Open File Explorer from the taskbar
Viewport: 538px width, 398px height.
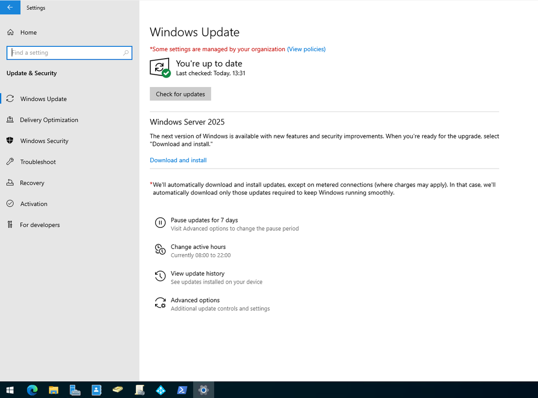pyautogui.click(x=54, y=390)
